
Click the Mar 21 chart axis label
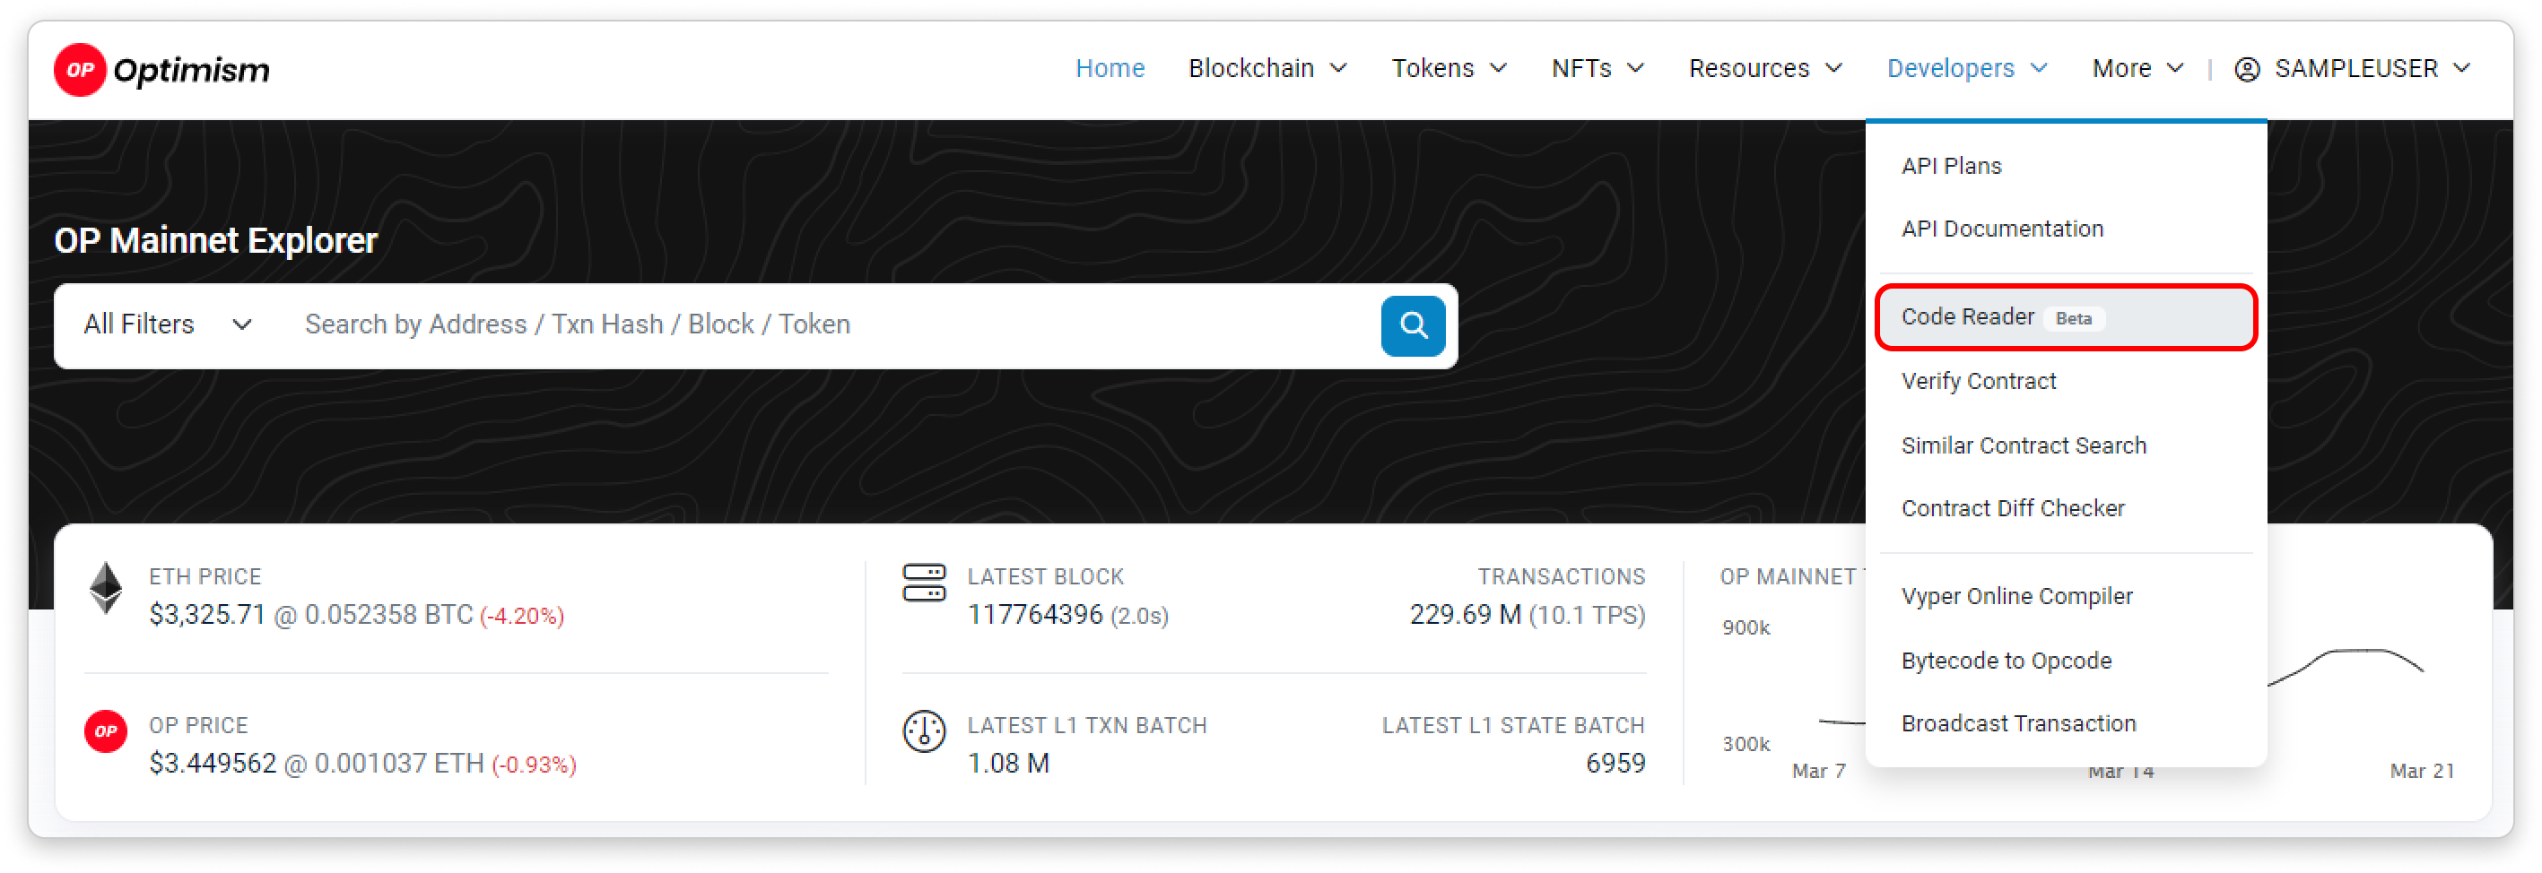(x=2422, y=772)
